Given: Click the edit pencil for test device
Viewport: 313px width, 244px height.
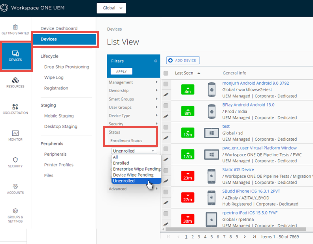Looking at the screenshot, I should (x=166, y=138).
